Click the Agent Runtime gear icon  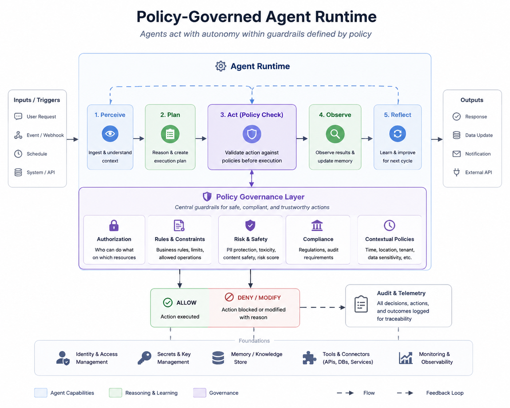pyautogui.click(x=220, y=66)
